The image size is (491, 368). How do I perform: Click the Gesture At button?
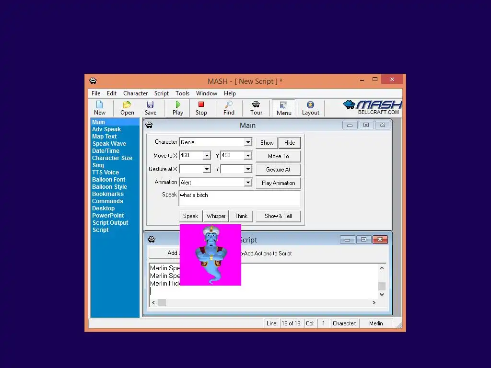(x=279, y=170)
